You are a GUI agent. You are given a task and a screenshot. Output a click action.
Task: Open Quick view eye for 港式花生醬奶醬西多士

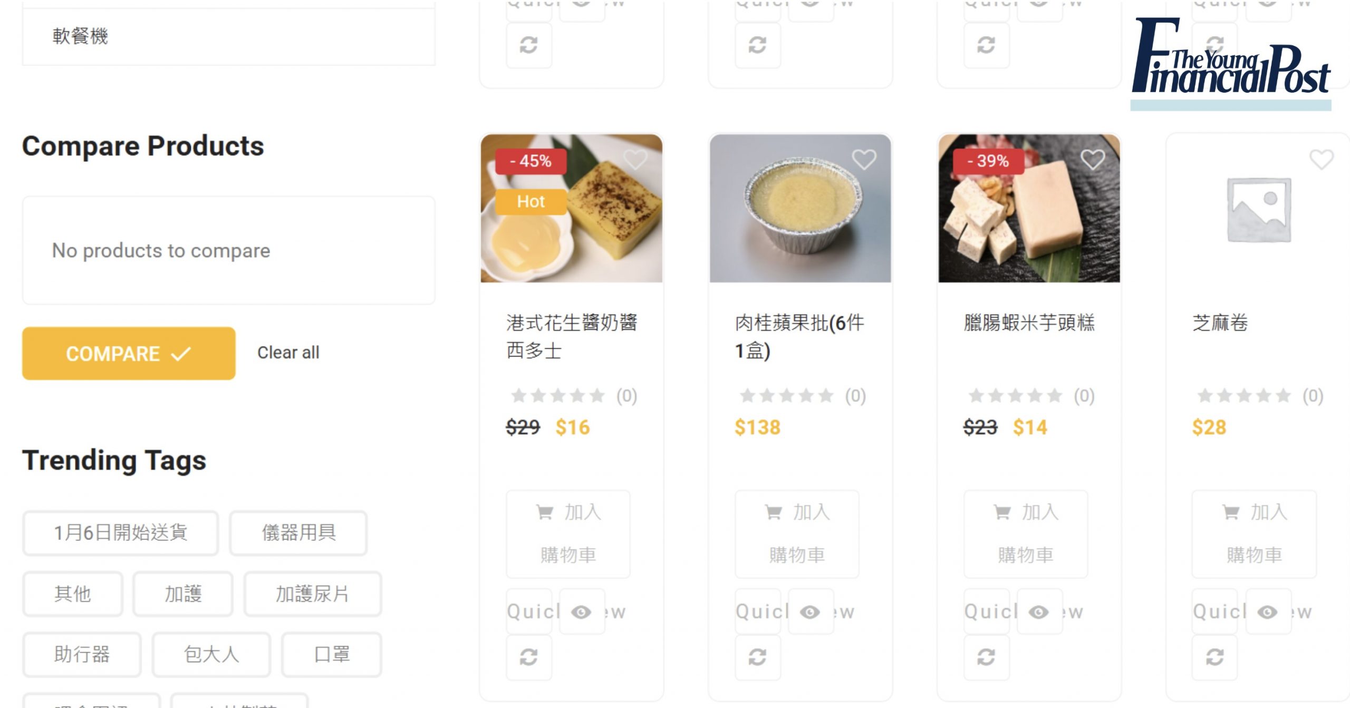(x=582, y=612)
